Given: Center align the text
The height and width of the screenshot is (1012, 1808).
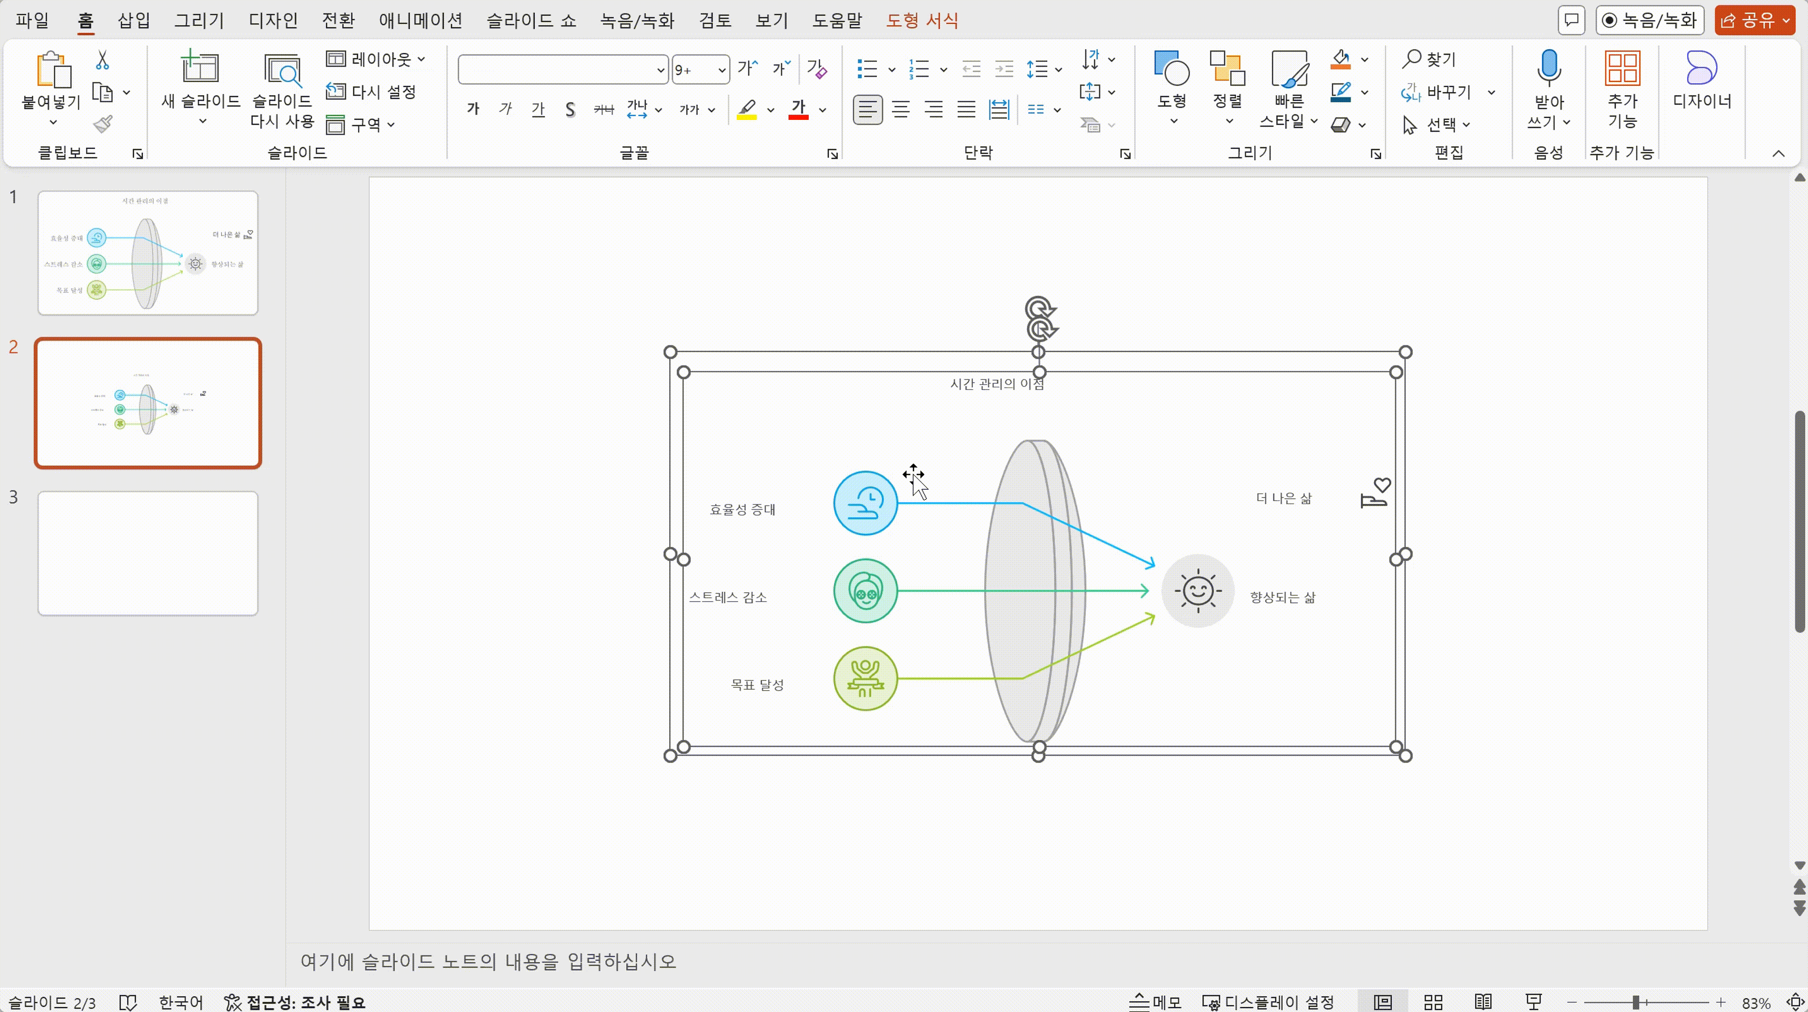Looking at the screenshot, I should pyautogui.click(x=901, y=110).
